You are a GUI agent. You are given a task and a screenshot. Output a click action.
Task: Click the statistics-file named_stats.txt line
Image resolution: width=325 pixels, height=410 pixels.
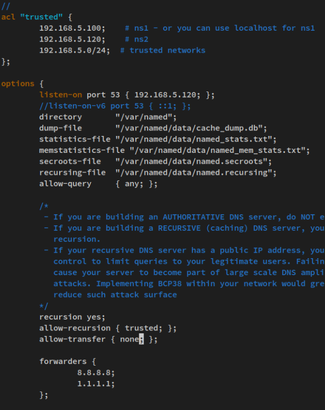click(158, 139)
